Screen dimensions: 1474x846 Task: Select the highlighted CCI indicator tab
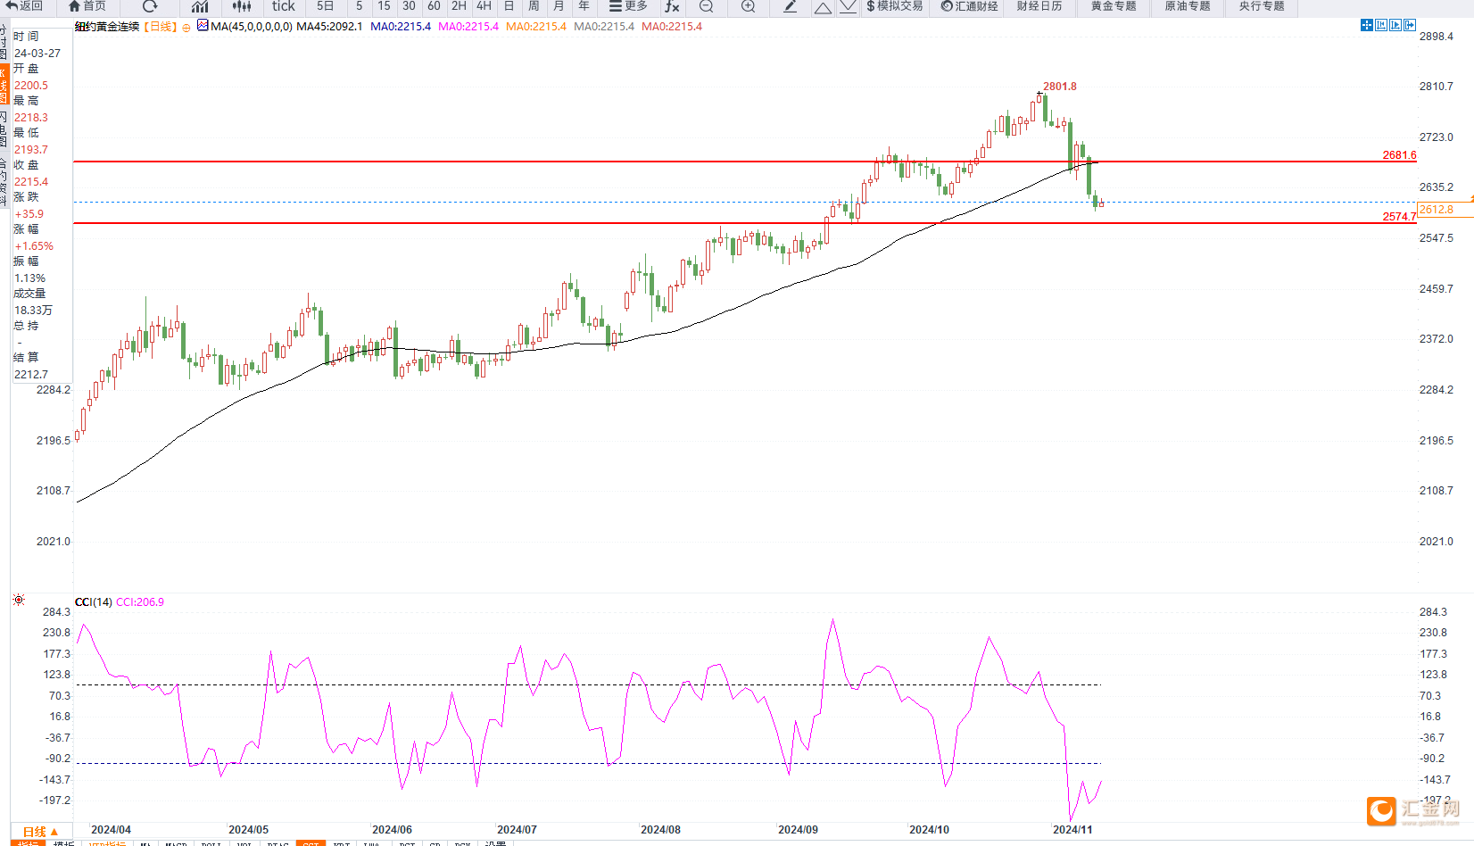[x=311, y=843]
